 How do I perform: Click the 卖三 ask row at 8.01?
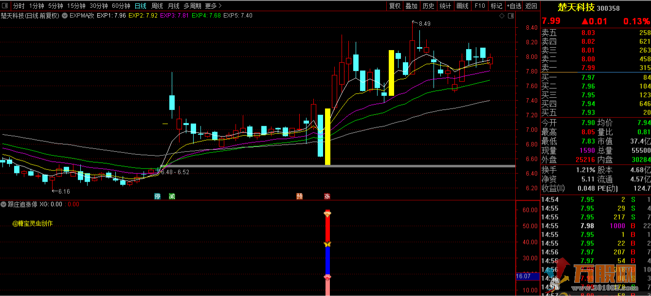click(x=596, y=50)
